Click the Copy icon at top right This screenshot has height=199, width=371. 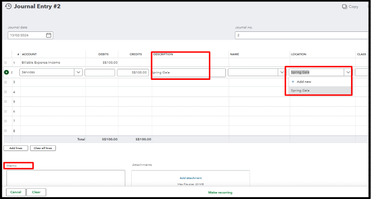click(344, 6)
